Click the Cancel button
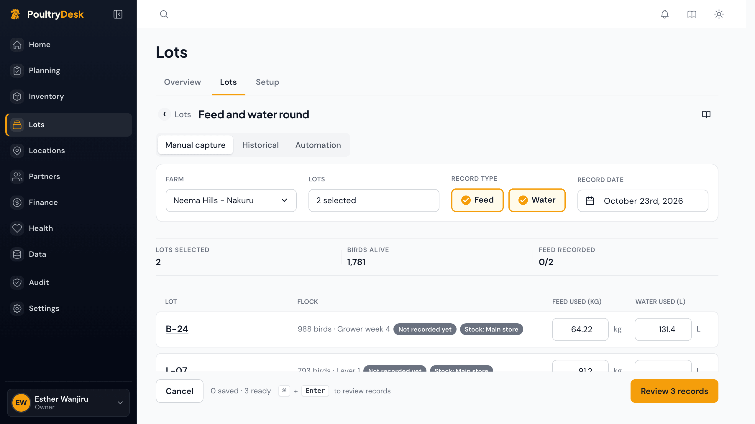Viewport: 755px width, 424px height. 179,391
